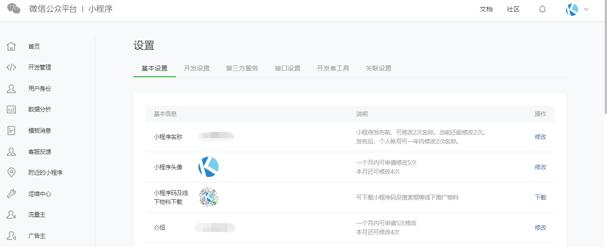The height and width of the screenshot is (247, 607).
Task: Open 开发管理 via its code brackets icon
Action: pyautogui.click(x=11, y=68)
